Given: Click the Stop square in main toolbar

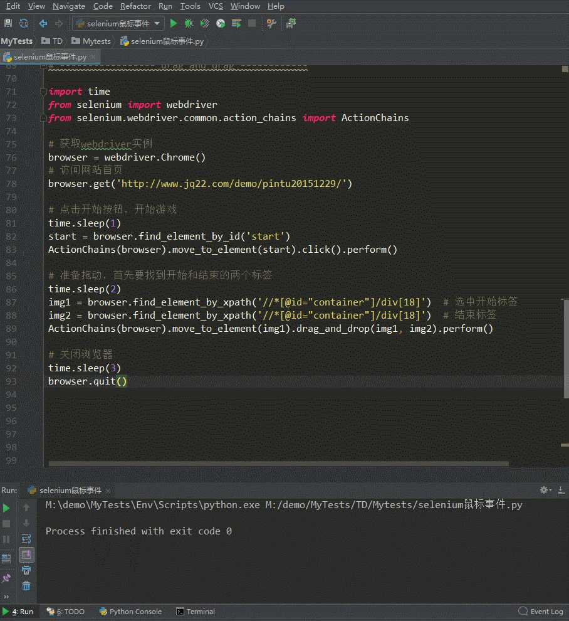Looking at the screenshot, I should coord(252,23).
